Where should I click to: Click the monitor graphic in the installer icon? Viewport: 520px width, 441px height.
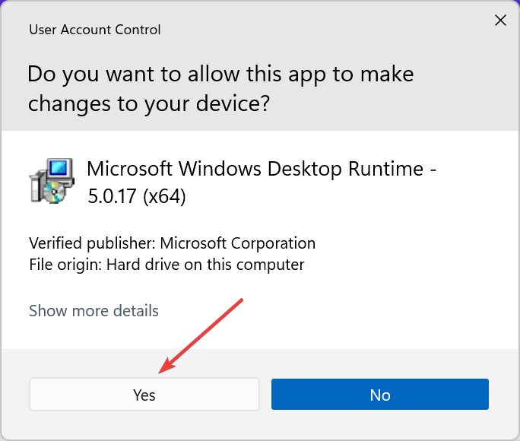(62, 168)
